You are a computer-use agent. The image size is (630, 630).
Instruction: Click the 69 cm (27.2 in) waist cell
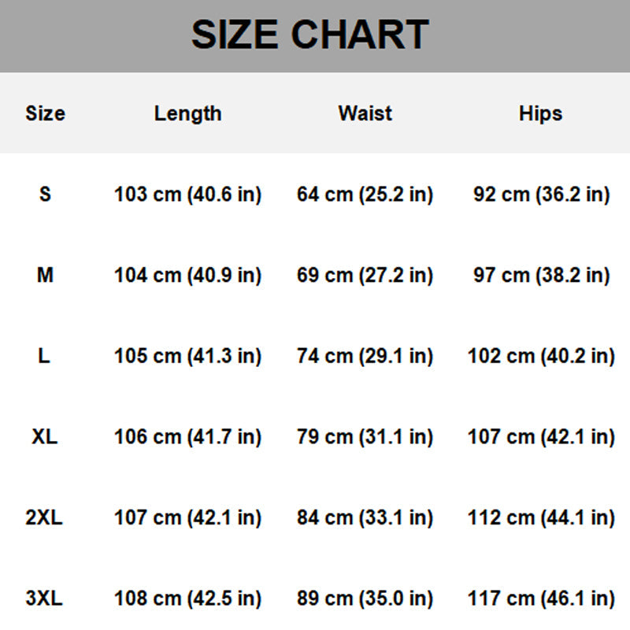pos(365,276)
